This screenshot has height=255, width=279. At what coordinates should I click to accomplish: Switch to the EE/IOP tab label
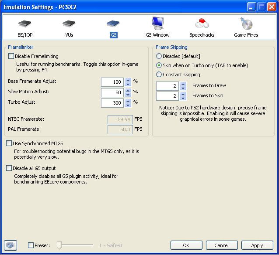[x=25, y=35]
